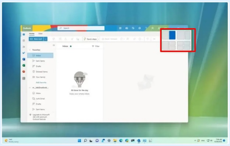Click the Move to folder icon in the ribbon
This screenshot has width=230, height=146.
point(78,39)
